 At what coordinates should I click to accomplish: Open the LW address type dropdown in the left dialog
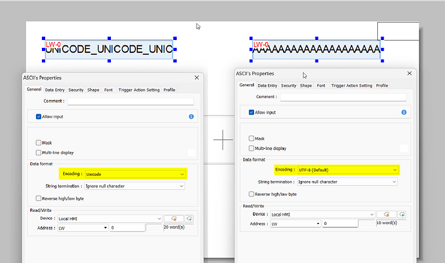coord(83,228)
